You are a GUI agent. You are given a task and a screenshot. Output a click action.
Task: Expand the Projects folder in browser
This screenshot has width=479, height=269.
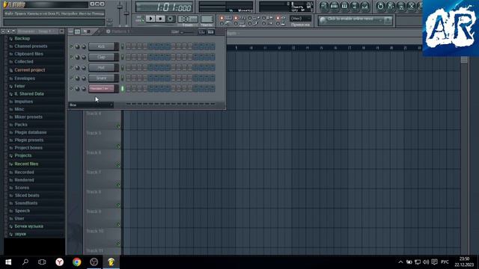pyautogui.click(x=23, y=155)
